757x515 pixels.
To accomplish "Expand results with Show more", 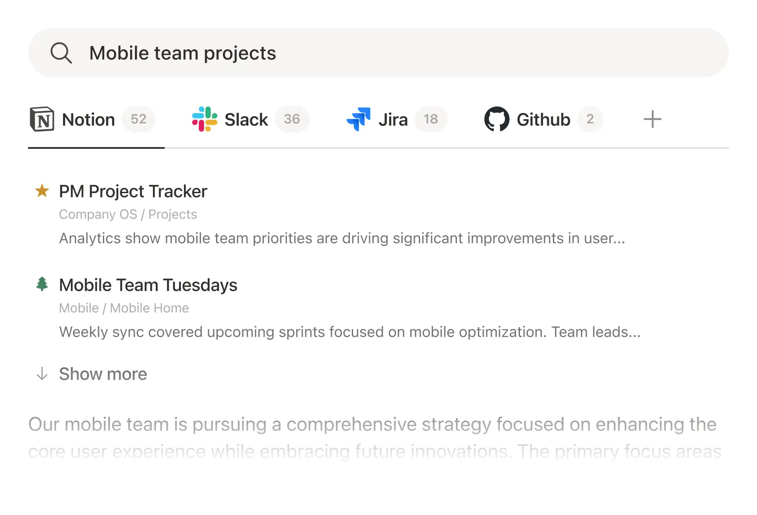I will click(103, 374).
